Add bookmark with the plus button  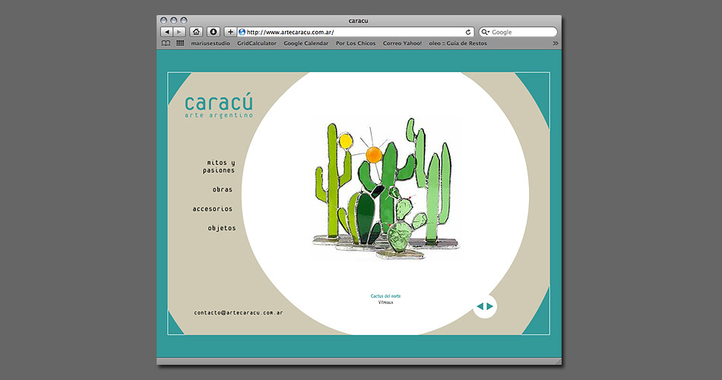(x=231, y=32)
